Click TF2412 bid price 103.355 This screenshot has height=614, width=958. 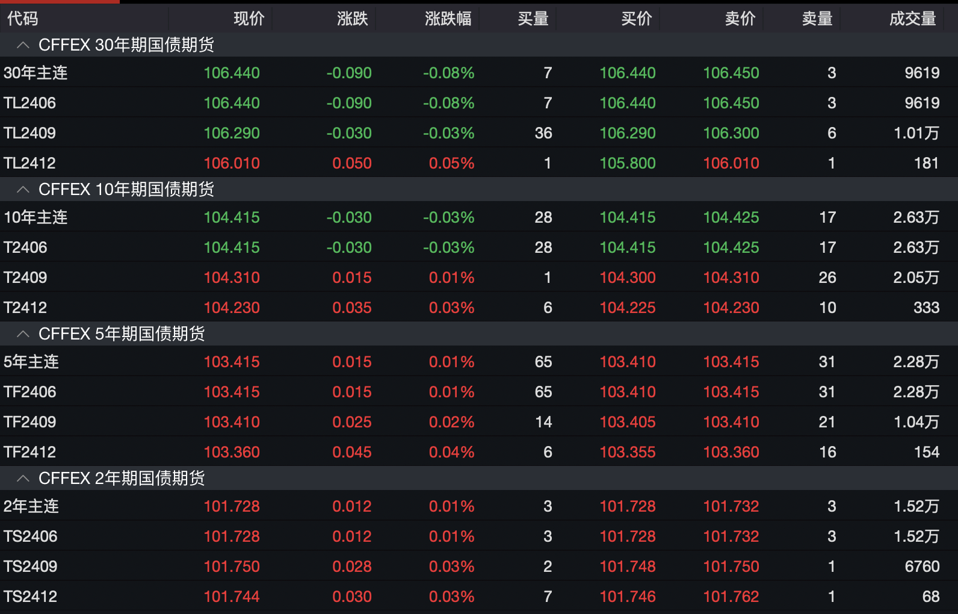628,452
